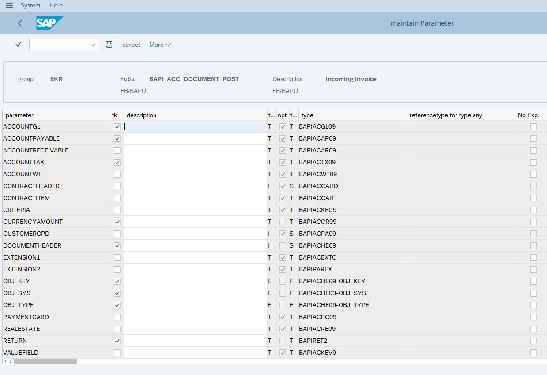Go back using the left arrow

point(20,23)
